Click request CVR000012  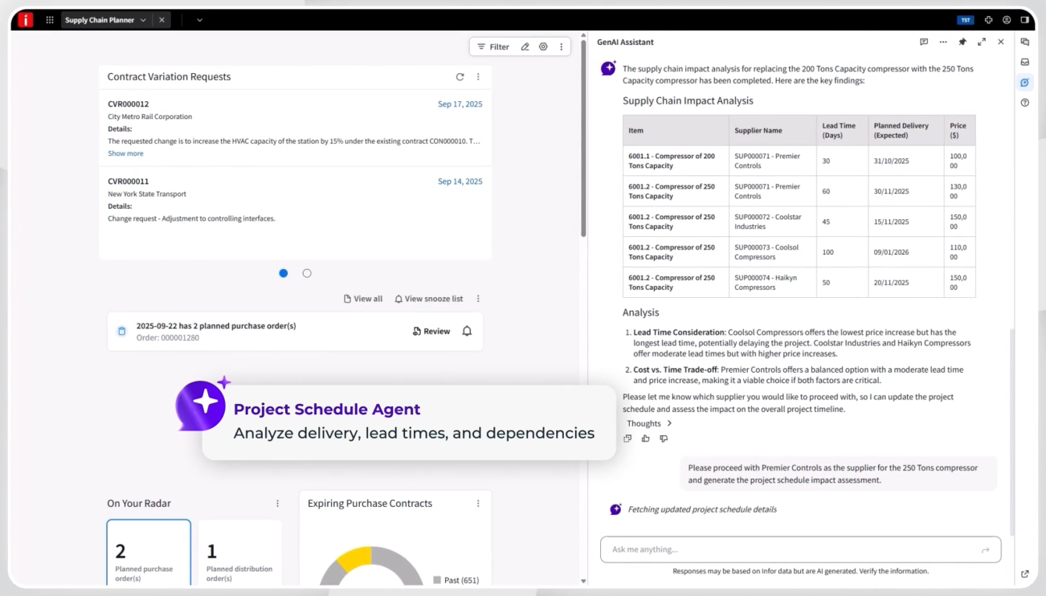point(129,104)
